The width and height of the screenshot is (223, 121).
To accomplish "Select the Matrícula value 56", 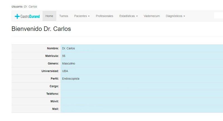I will tap(64, 56).
